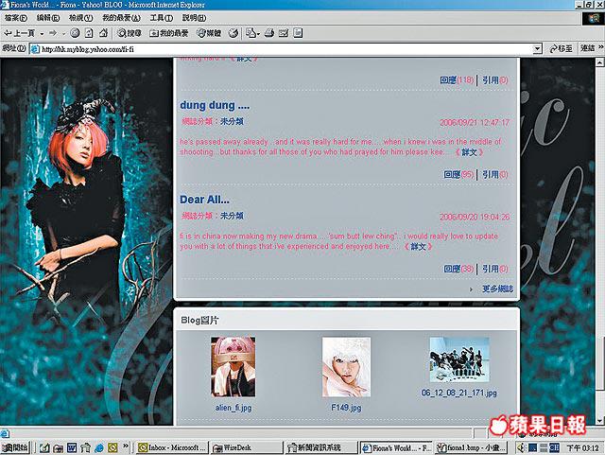Click the 更多網誌 more blogs link
The image size is (605, 455).
point(498,289)
